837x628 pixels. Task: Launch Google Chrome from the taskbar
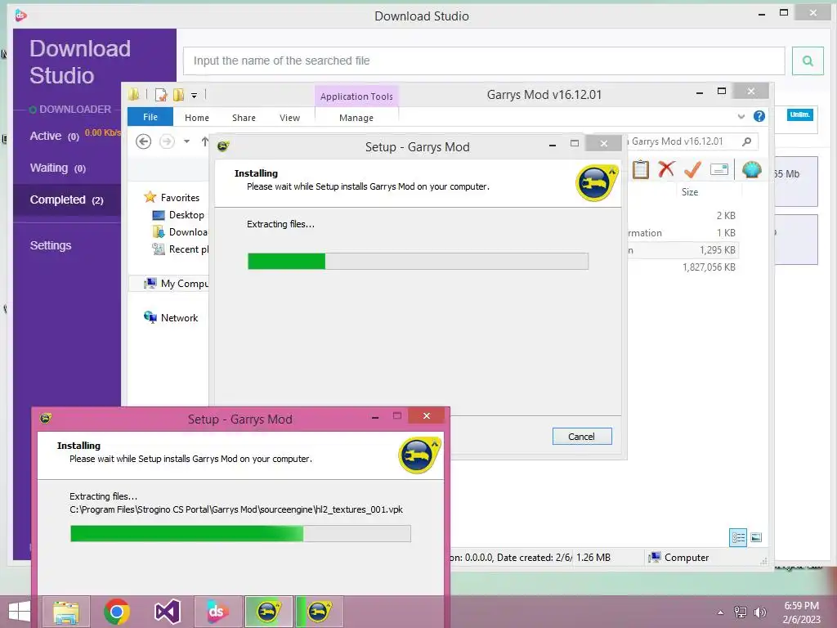tap(116, 612)
